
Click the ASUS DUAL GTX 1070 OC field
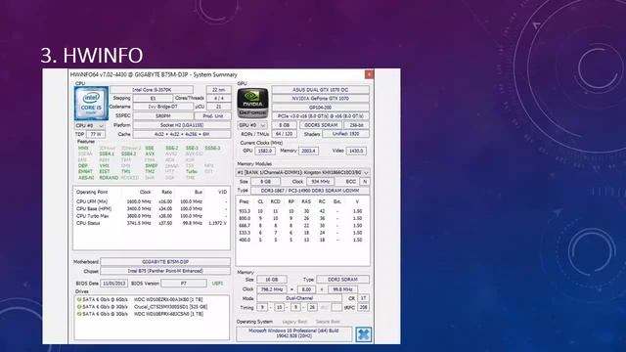click(321, 90)
